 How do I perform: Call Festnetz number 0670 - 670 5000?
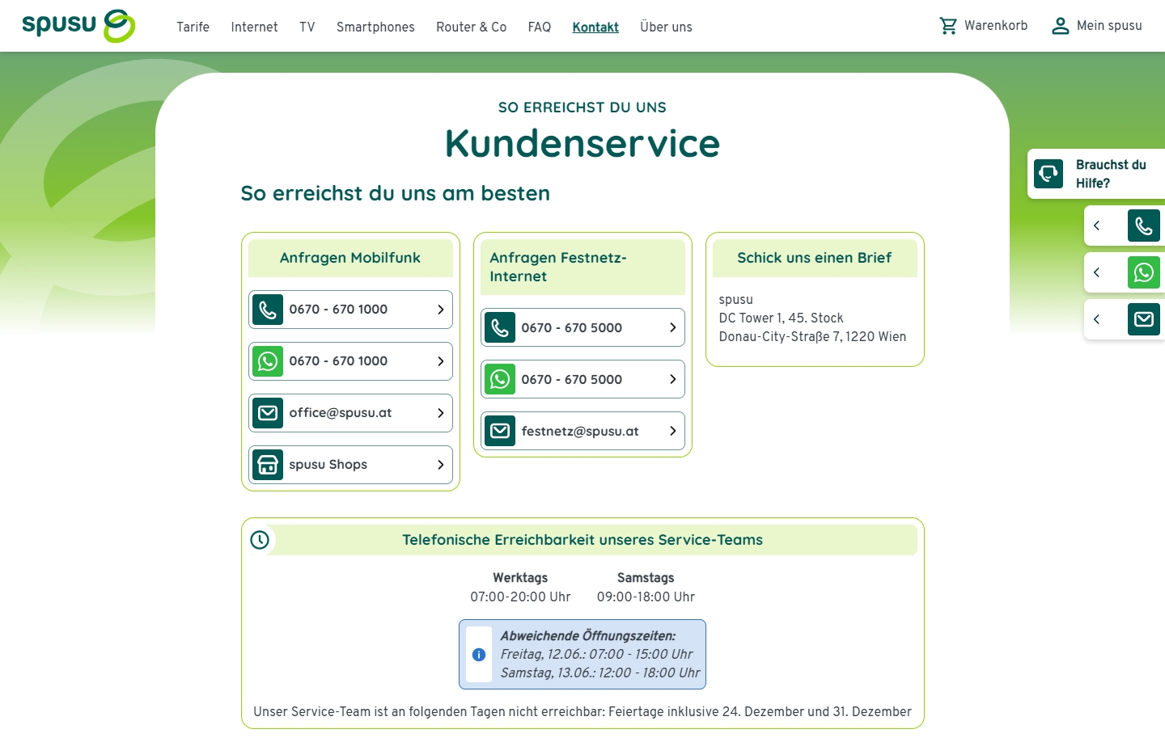[582, 327]
